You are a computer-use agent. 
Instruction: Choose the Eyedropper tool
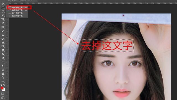tap(3, 23)
